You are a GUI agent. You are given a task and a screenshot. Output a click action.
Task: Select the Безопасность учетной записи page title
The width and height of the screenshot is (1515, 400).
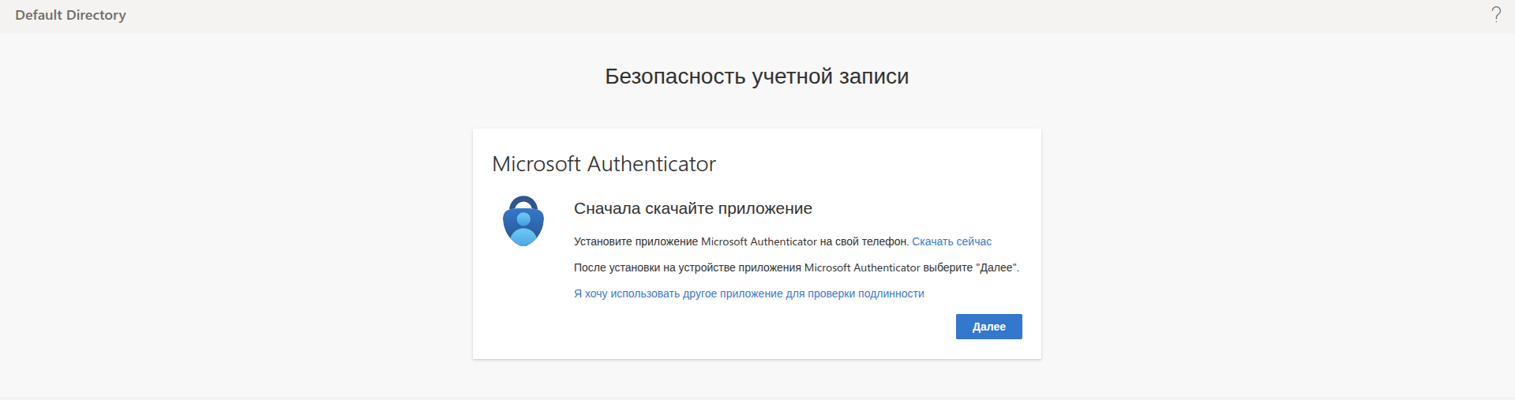tap(756, 77)
